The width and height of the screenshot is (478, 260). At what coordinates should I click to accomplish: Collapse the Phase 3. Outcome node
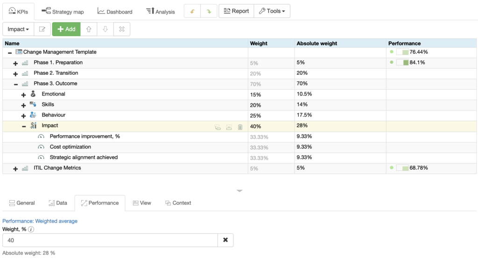coord(15,84)
